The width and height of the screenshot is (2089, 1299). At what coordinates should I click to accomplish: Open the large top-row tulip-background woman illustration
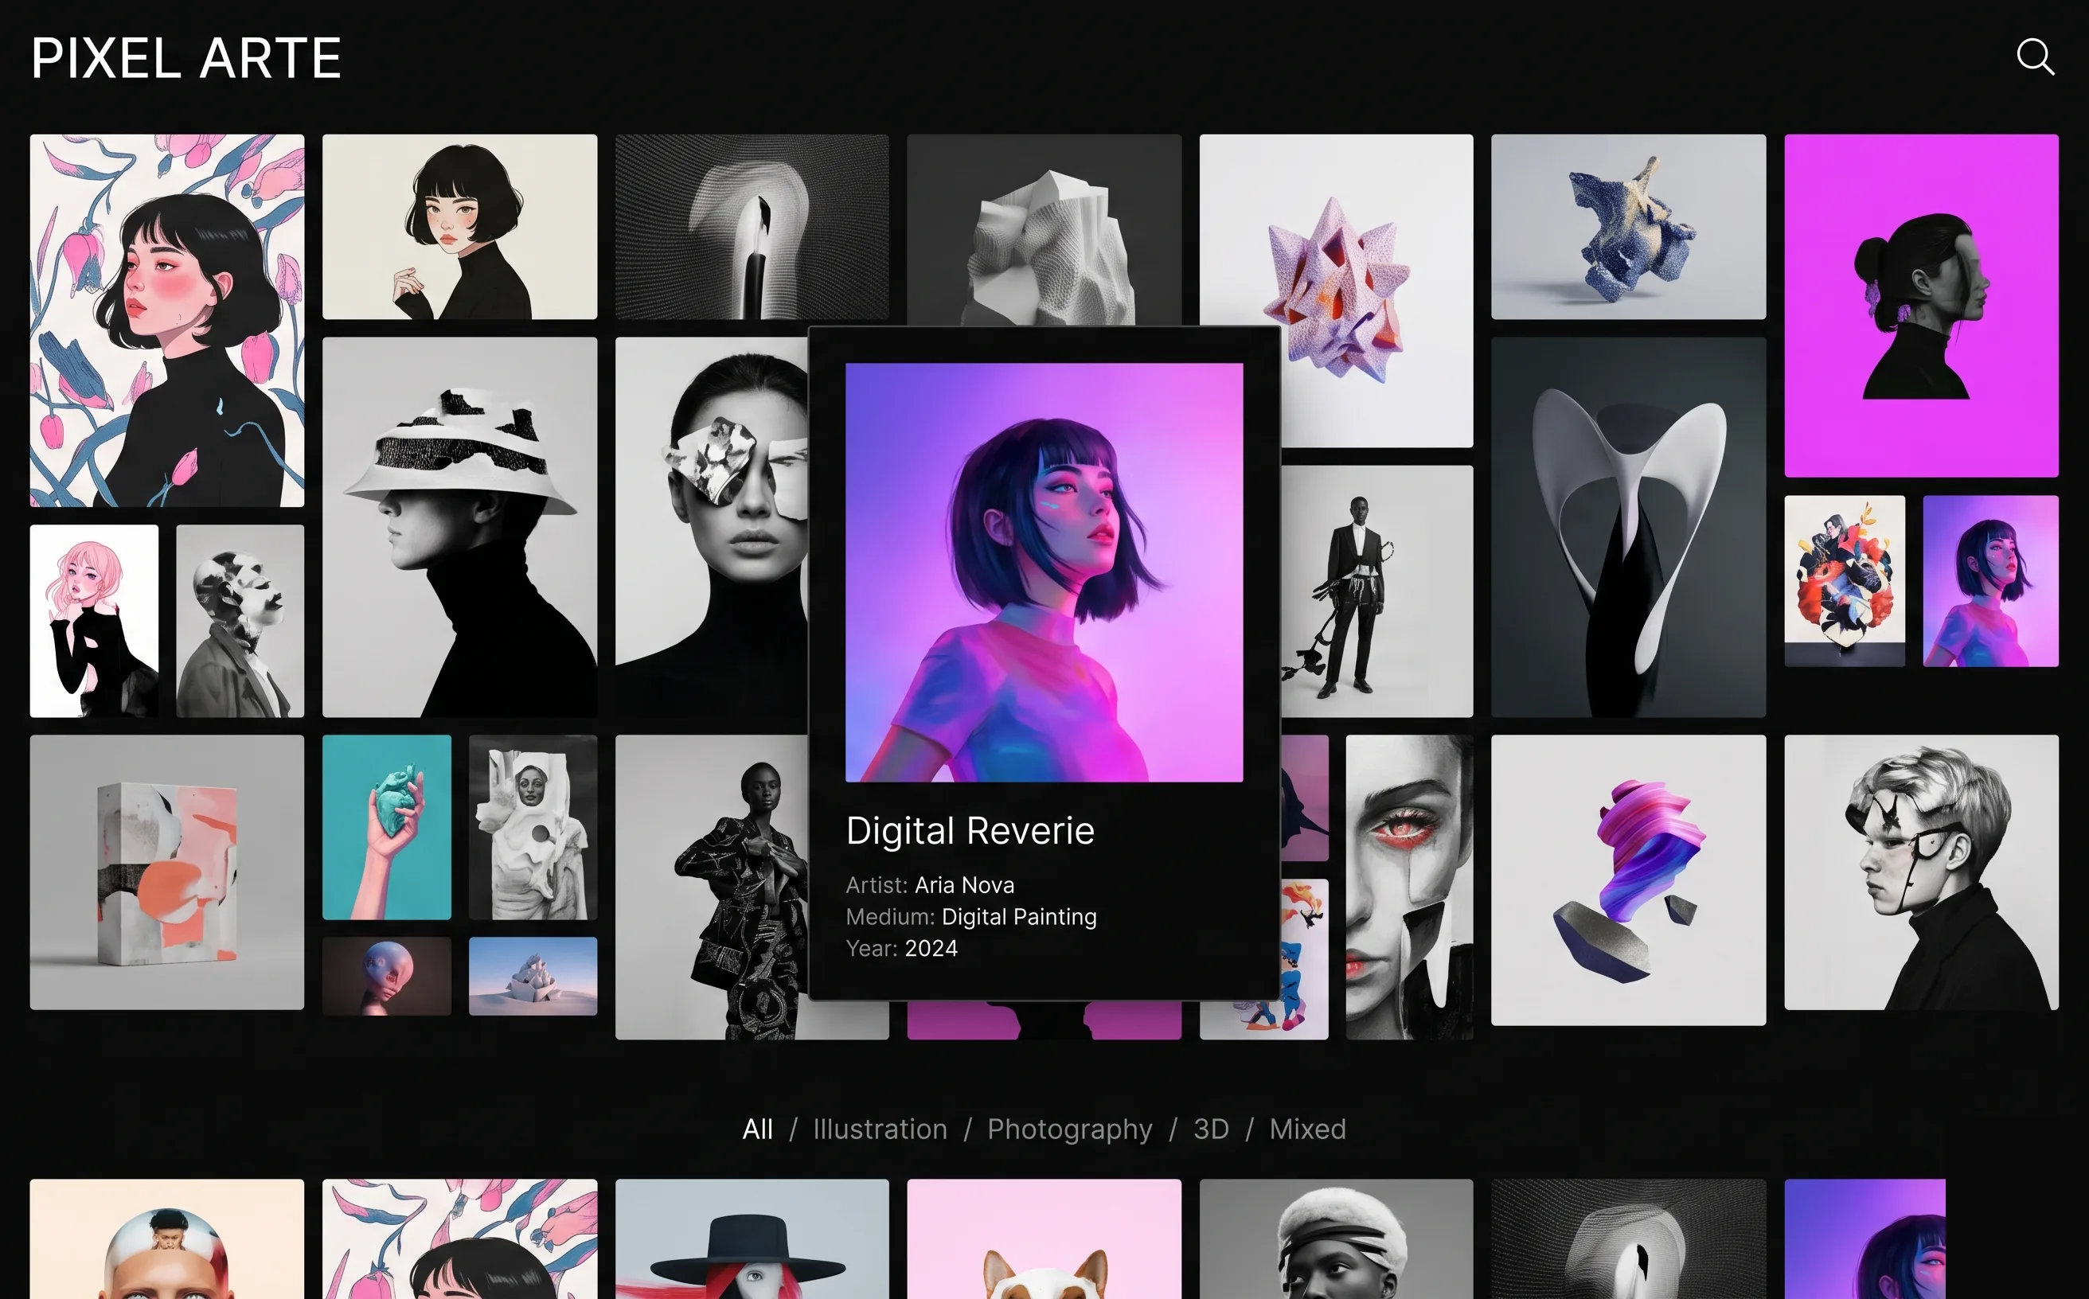coord(166,321)
